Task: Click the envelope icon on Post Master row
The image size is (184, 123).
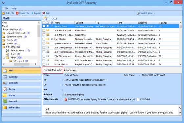Action: tap(48, 39)
